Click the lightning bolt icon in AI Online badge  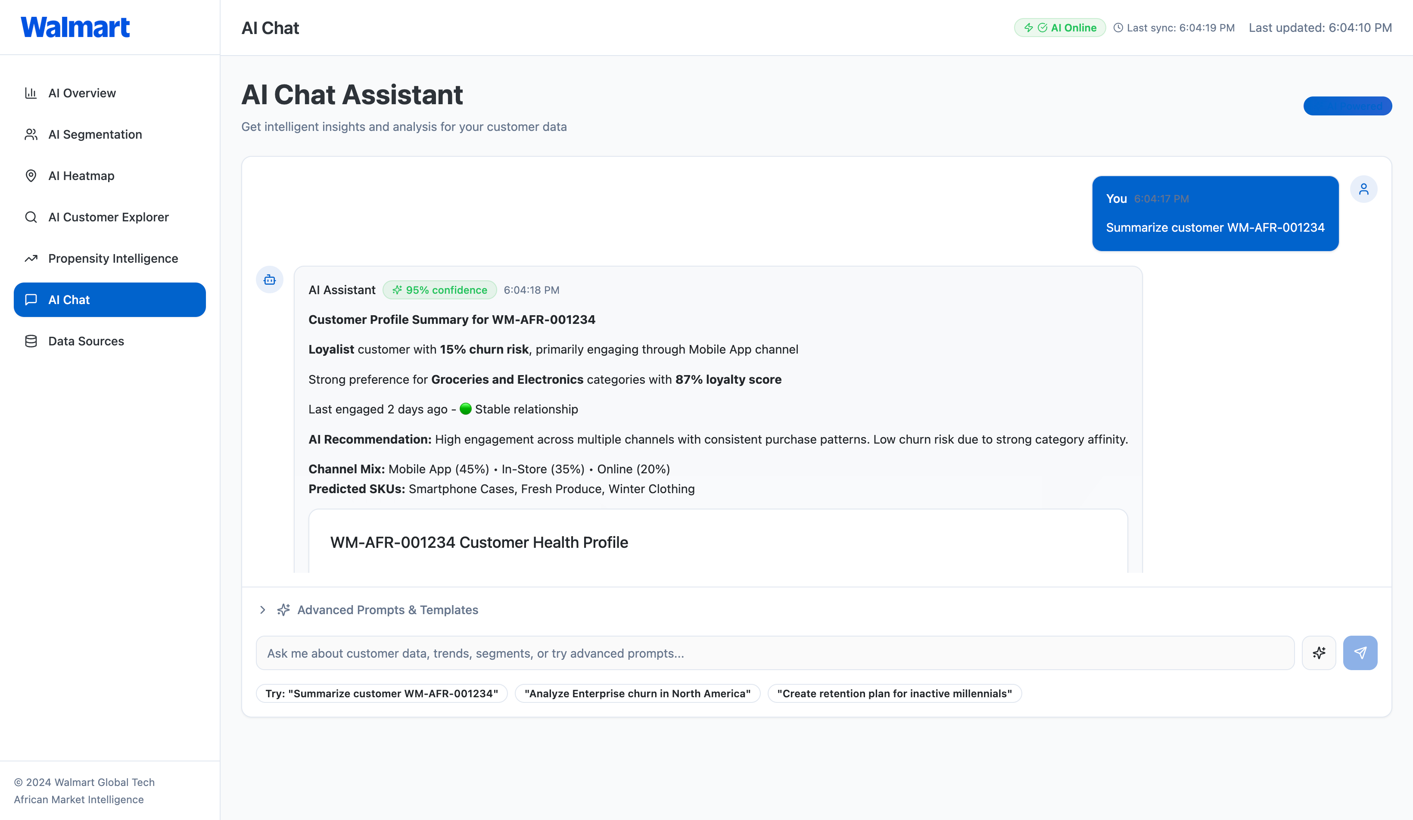(1028, 28)
